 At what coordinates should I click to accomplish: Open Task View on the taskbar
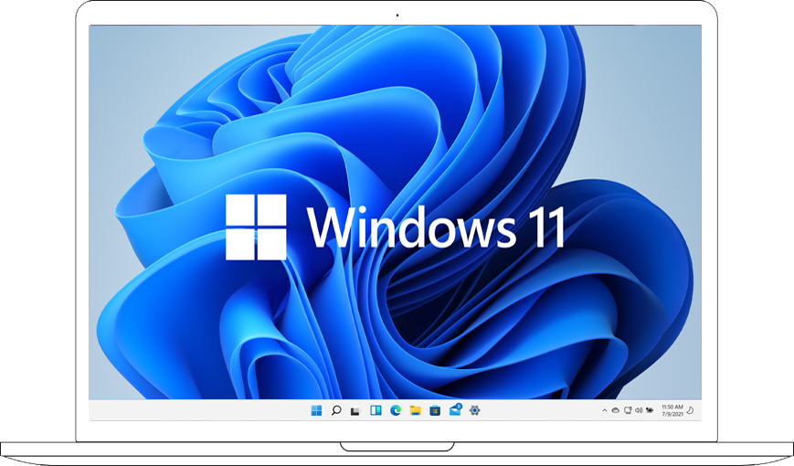(355, 411)
